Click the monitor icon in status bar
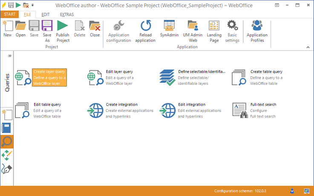 tap(307, 191)
